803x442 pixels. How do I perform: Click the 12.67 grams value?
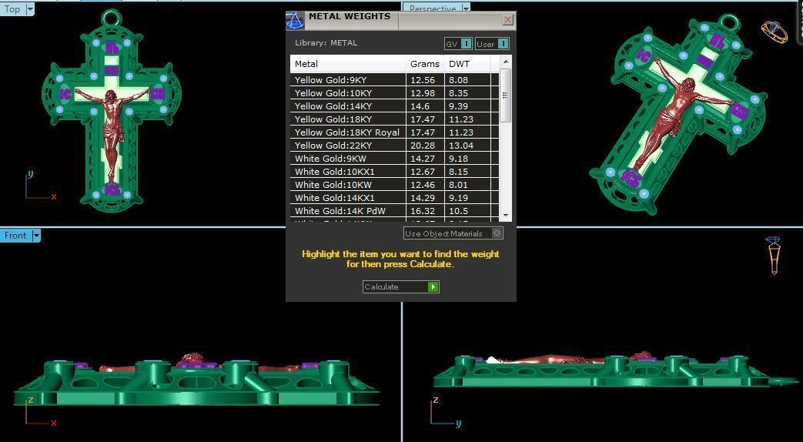click(x=423, y=172)
